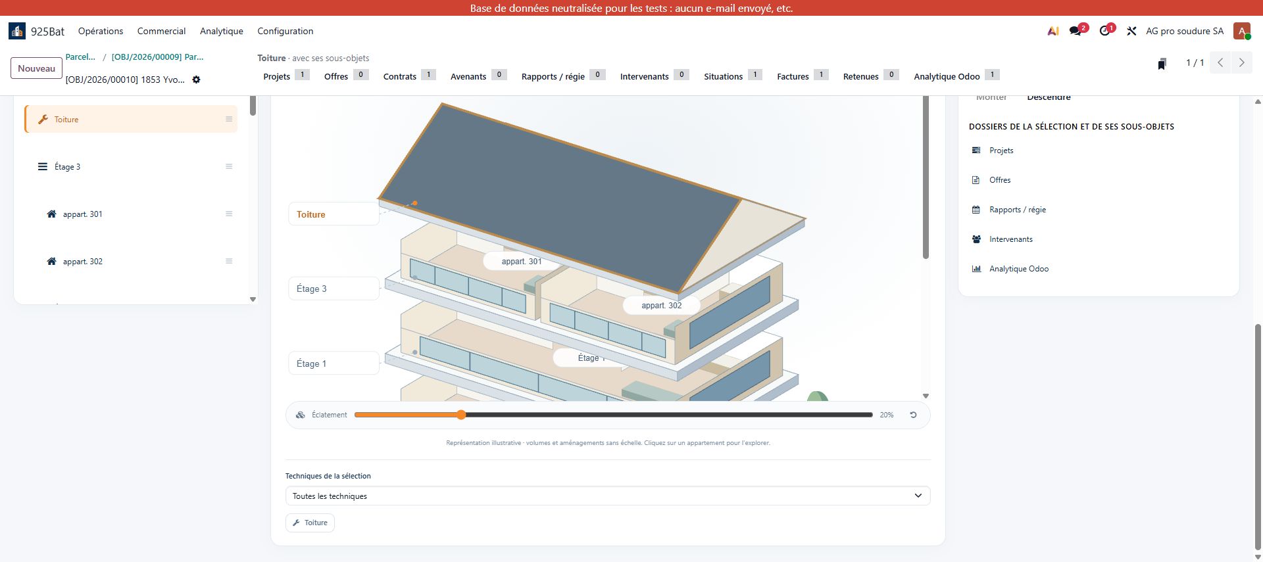
Task: Click the record settings gear icon
Action: coord(196,80)
